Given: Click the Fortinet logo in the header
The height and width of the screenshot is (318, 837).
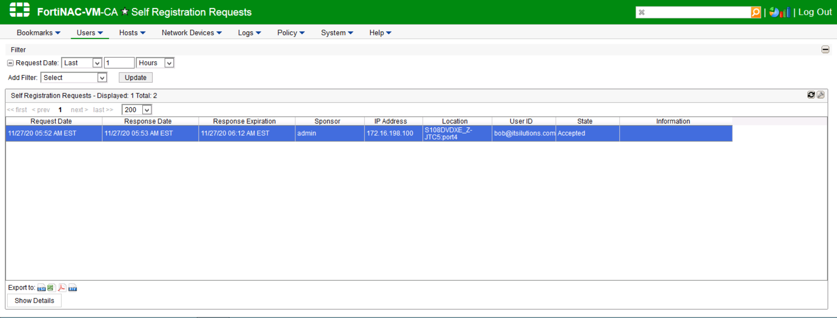Looking at the screenshot, I should (20, 10).
